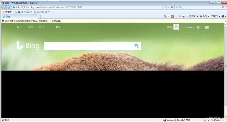Click the vertical scrollbar up arrow

226,25
